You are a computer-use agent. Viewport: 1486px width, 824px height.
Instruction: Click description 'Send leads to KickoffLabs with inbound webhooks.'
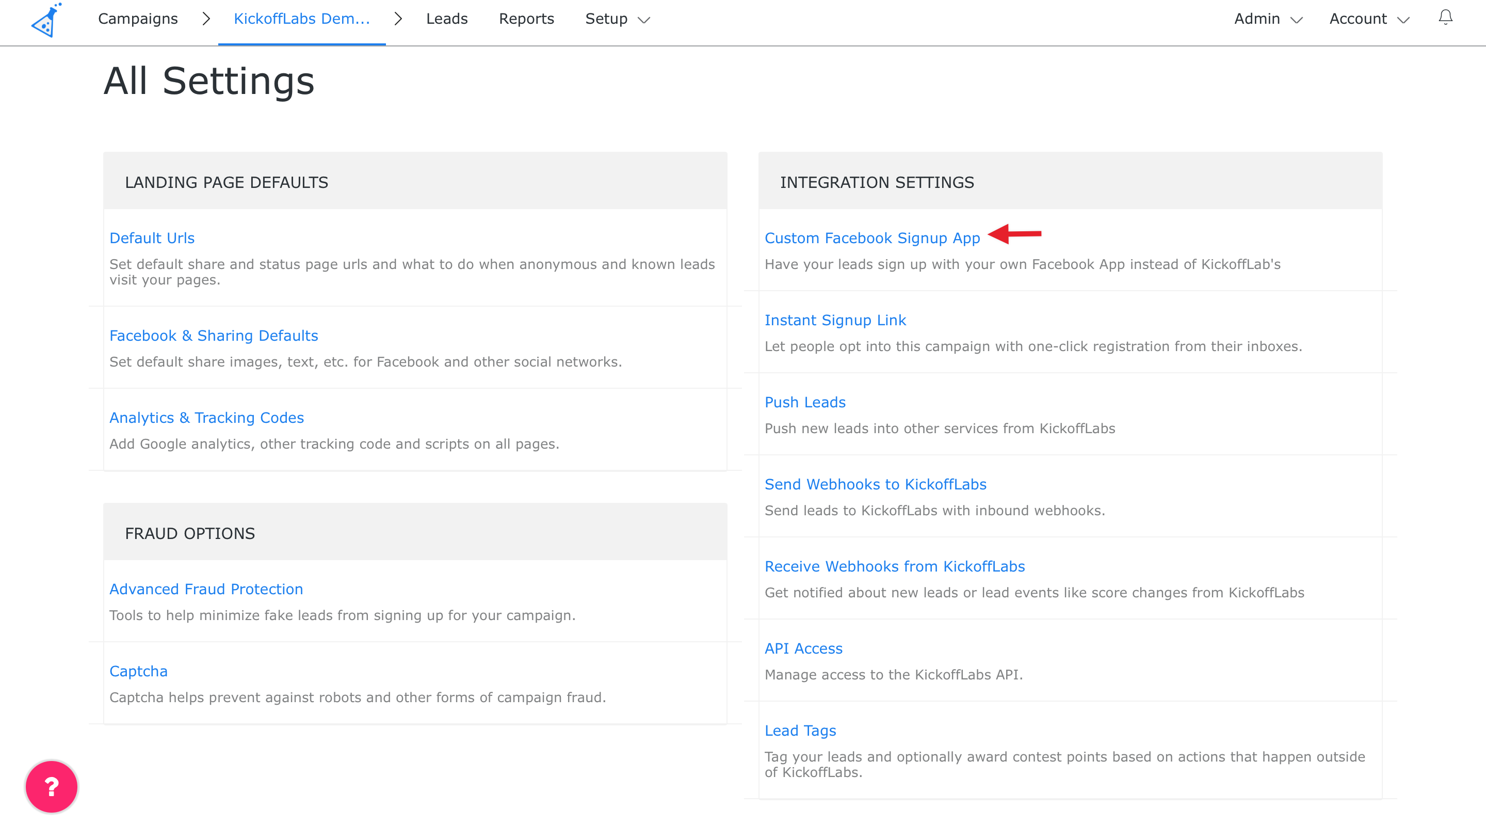point(934,510)
